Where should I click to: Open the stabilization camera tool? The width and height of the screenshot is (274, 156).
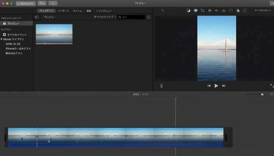tap(210, 11)
